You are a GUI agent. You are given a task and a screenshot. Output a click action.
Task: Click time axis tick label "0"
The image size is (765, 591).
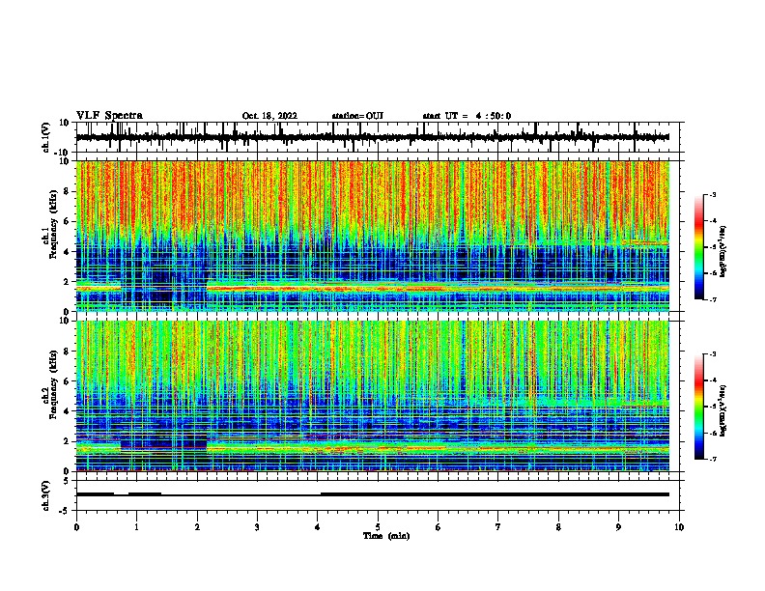76,527
